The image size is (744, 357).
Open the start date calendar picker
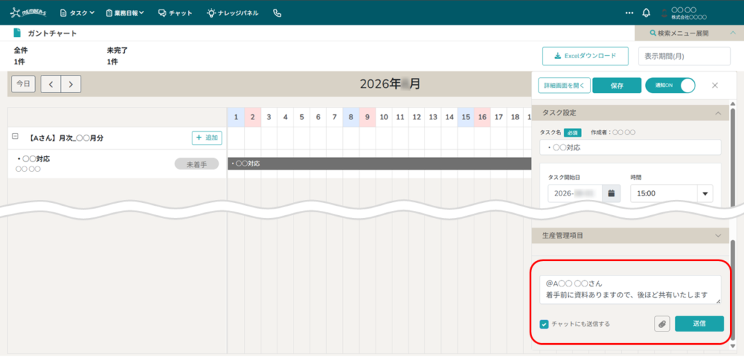pyautogui.click(x=611, y=193)
